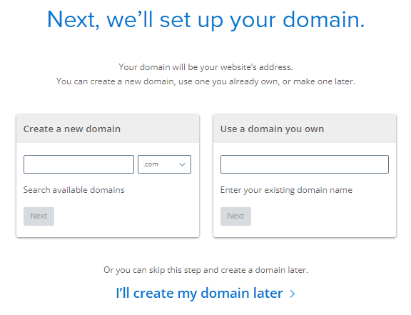
Task: Click the .com text inside the extension selector
Action: pos(151,164)
